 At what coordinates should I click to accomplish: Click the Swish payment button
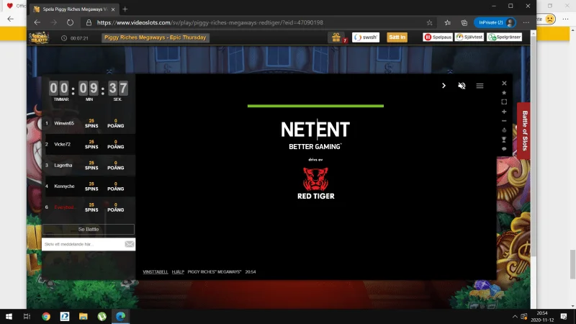(366, 37)
